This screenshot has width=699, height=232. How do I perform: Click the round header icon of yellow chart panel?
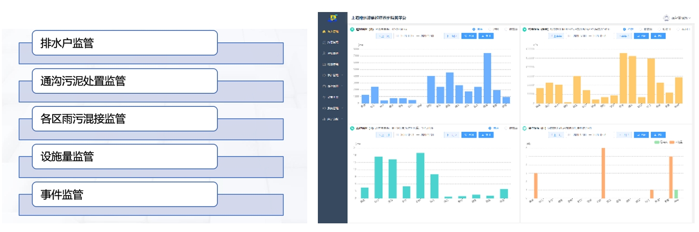(525, 29)
